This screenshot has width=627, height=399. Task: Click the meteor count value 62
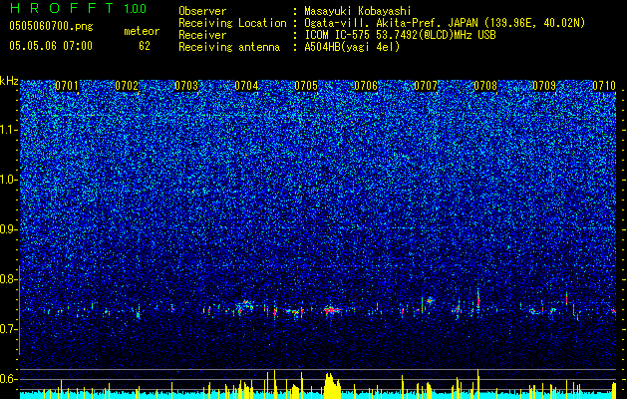click(x=145, y=46)
